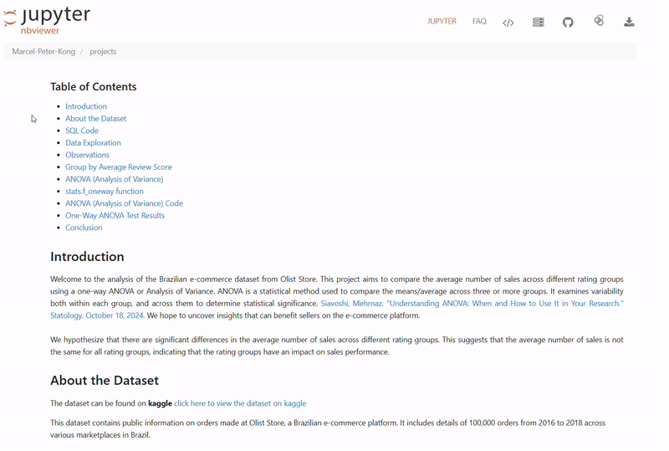Go to One-Way ANOVA Test Results
669x451 pixels.
coord(115,216)
